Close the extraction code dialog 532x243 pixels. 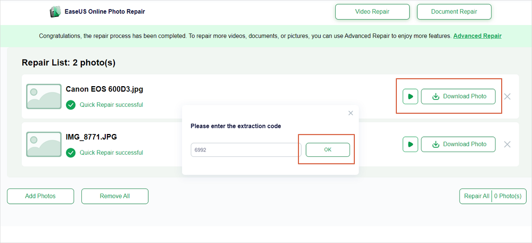[351, 113]
